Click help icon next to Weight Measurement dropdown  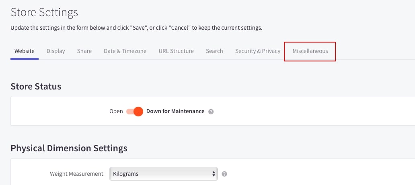point(224,174)
